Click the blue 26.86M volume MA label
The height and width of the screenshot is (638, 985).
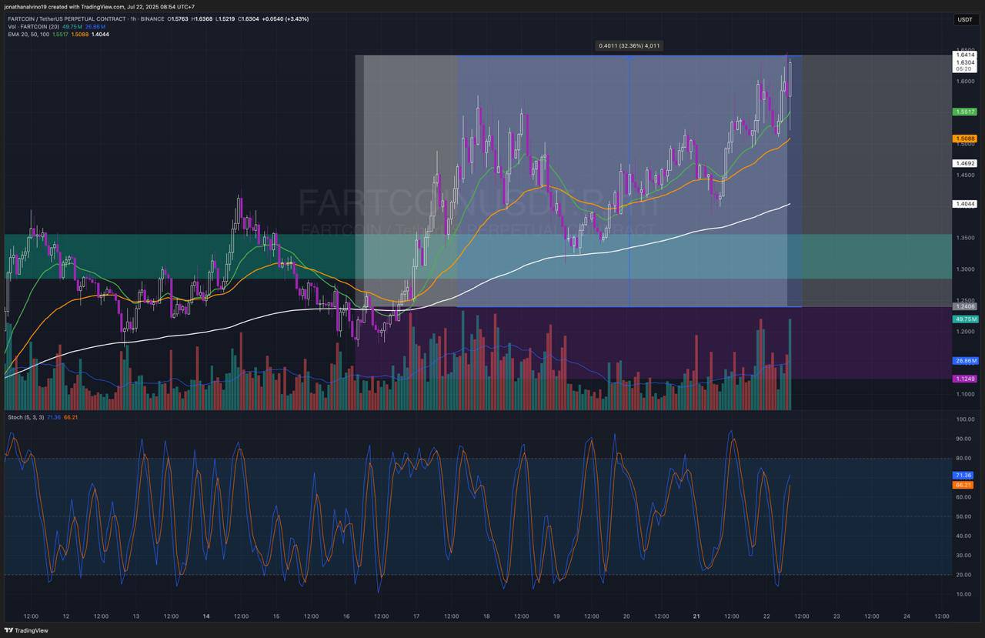[x=964, y=360]
